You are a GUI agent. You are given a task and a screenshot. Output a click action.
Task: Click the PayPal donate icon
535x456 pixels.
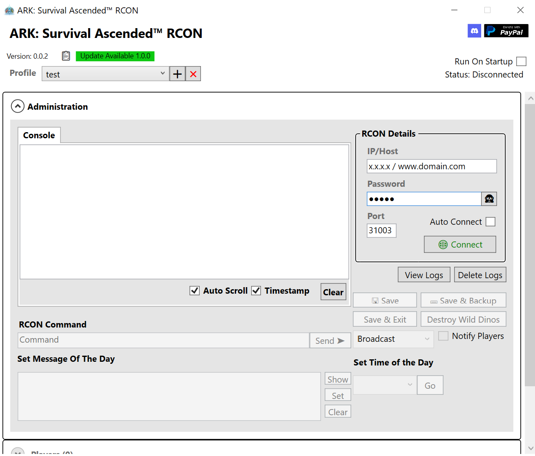506,31
